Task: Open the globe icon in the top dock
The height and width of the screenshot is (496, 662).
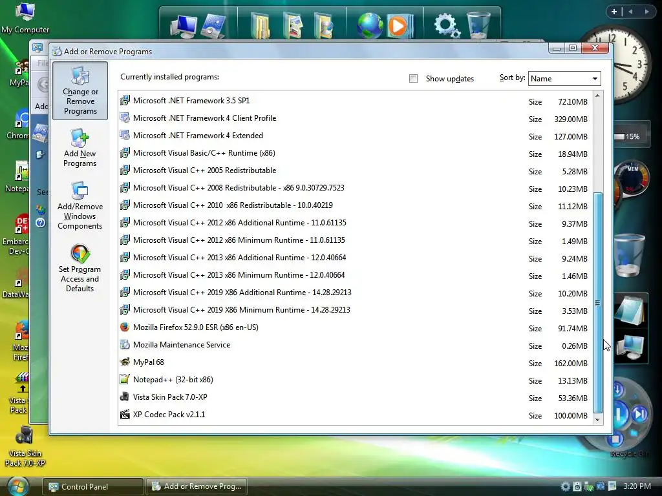Action: click(369, 26)
